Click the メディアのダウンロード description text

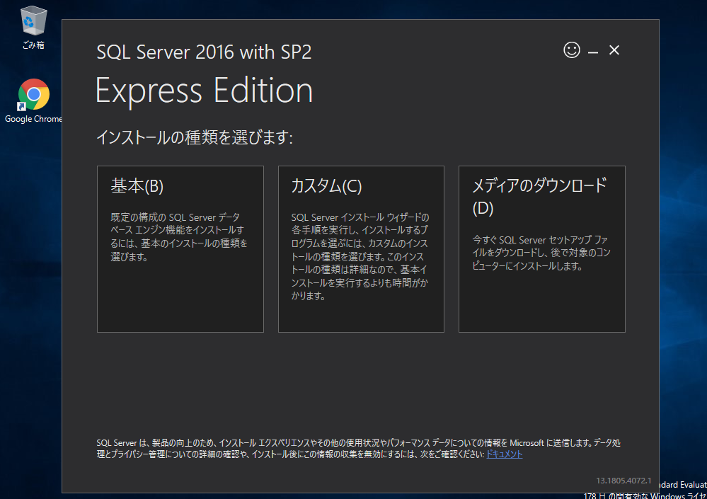pyautogui.click(x=541, y=253)
